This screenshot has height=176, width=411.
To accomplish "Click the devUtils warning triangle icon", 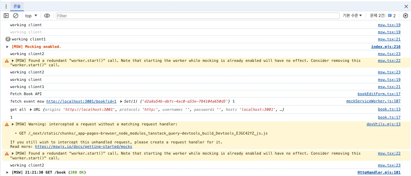I will pyautogui.click(x=7, y=124).
